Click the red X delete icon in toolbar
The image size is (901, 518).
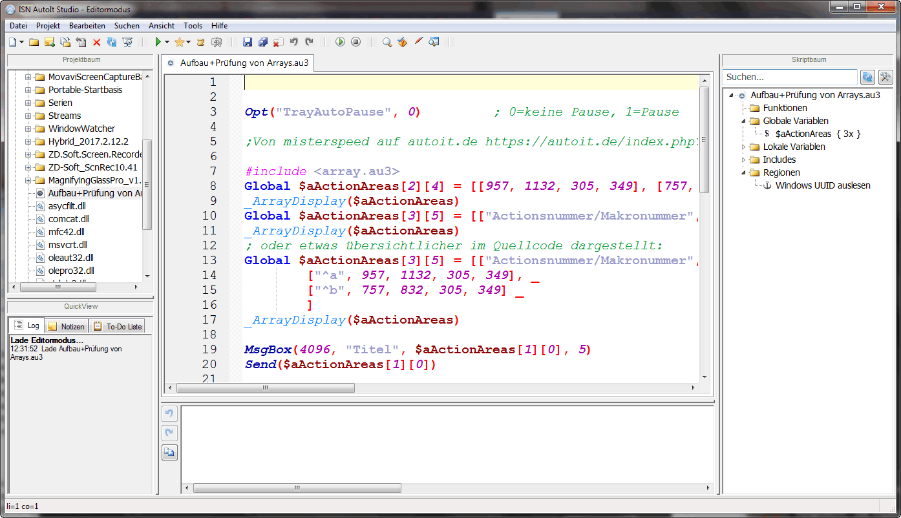click(x=96, y=42)
